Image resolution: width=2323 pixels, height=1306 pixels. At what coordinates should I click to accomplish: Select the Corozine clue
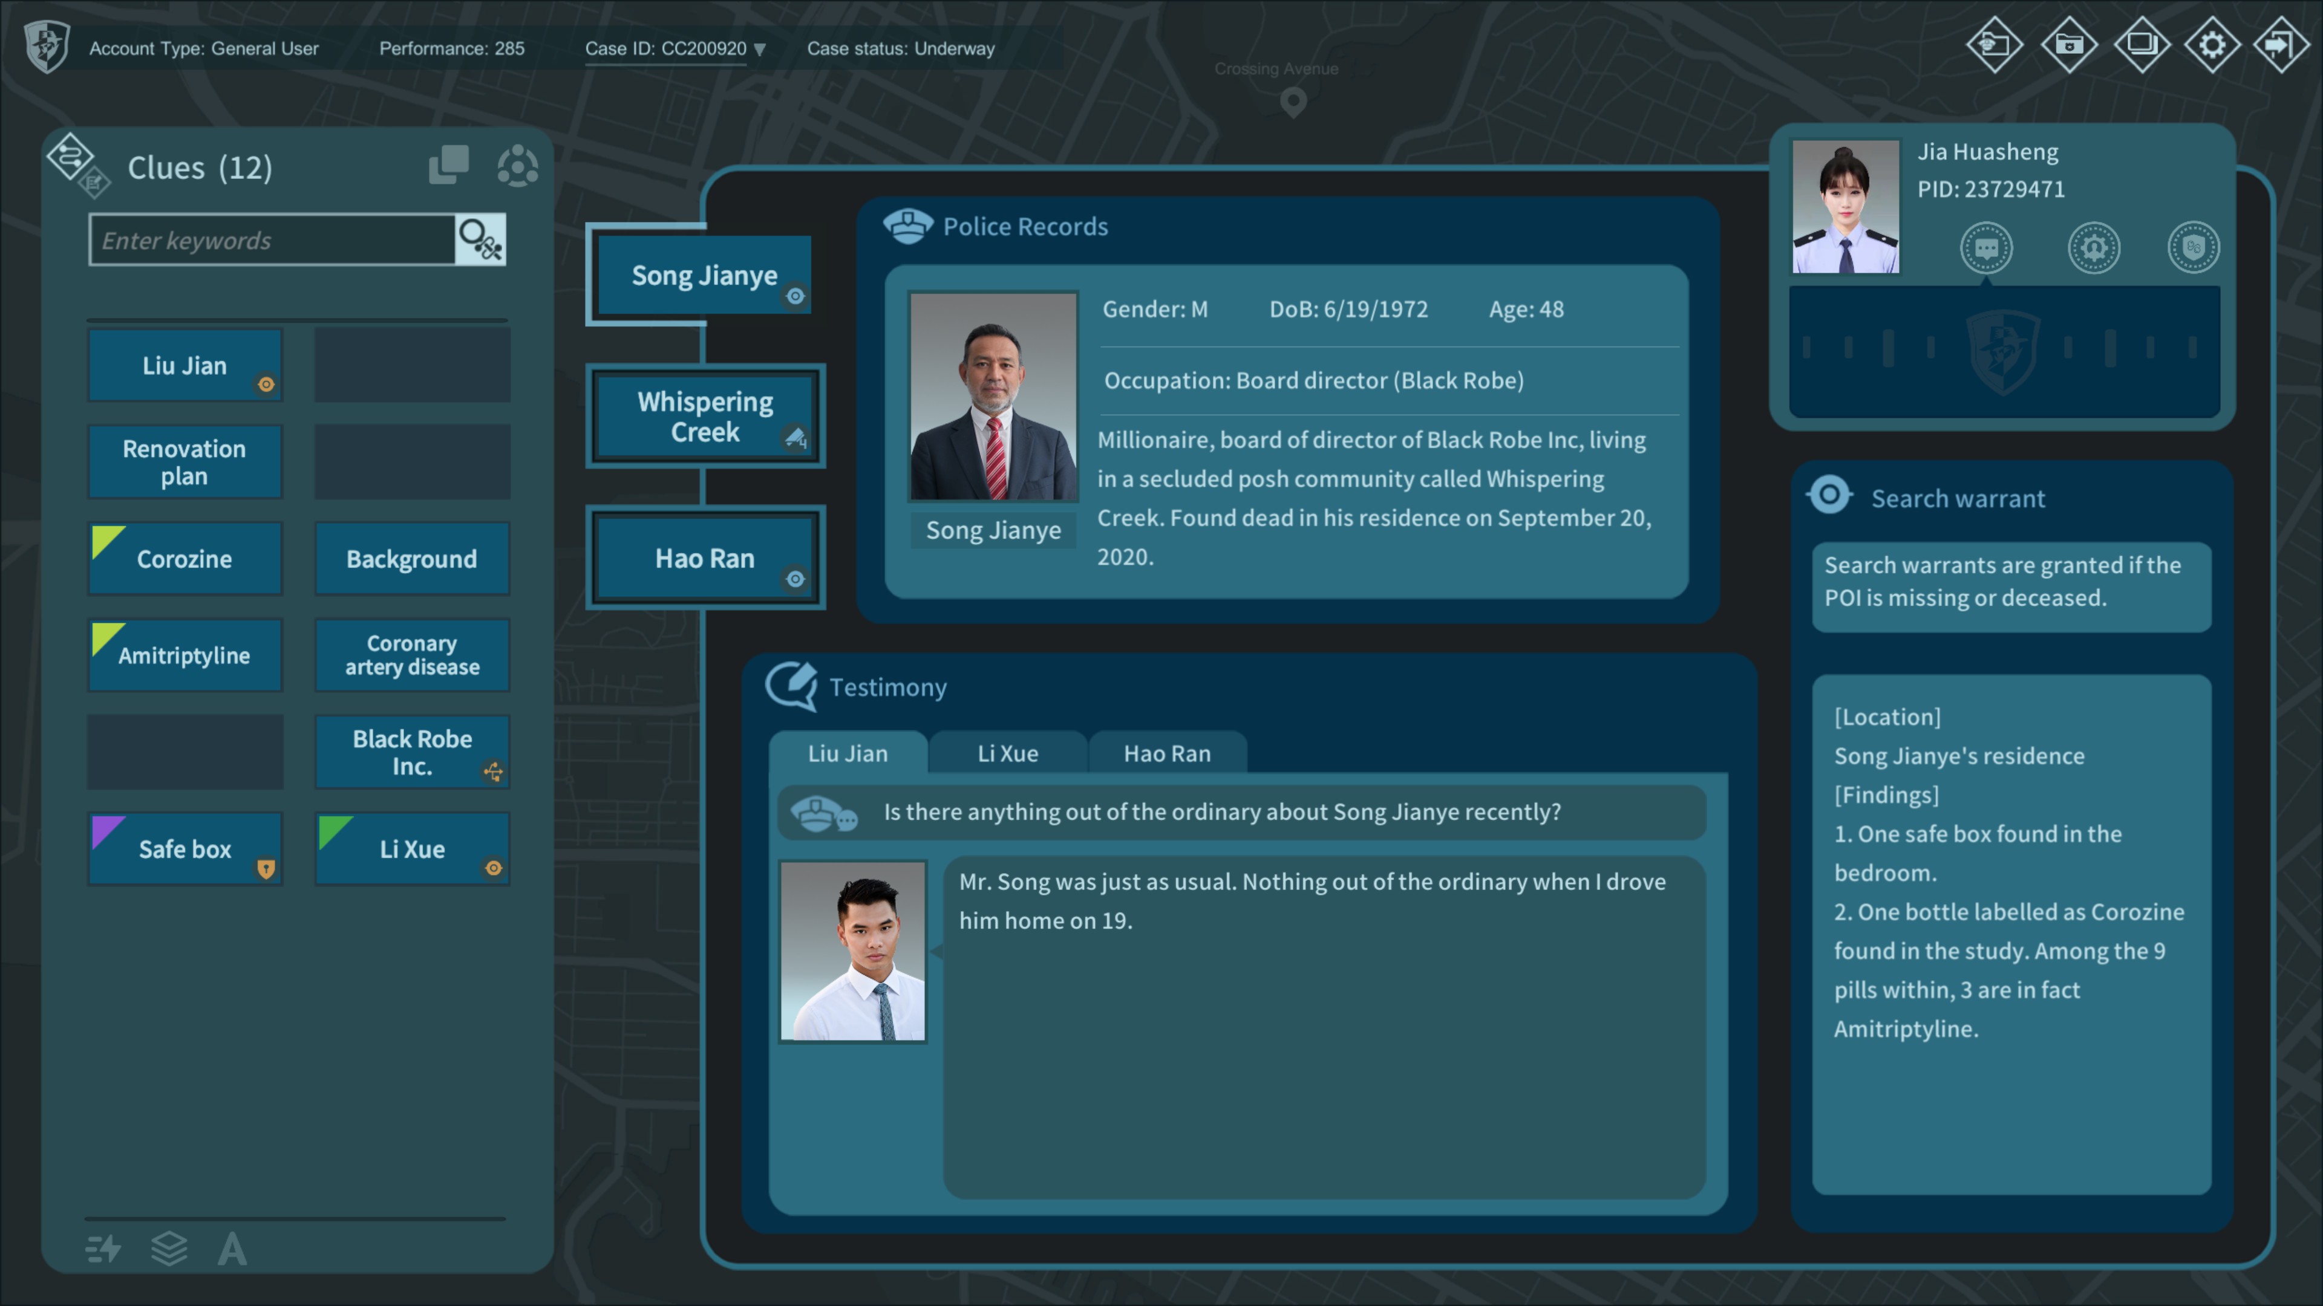coord(185,559)
